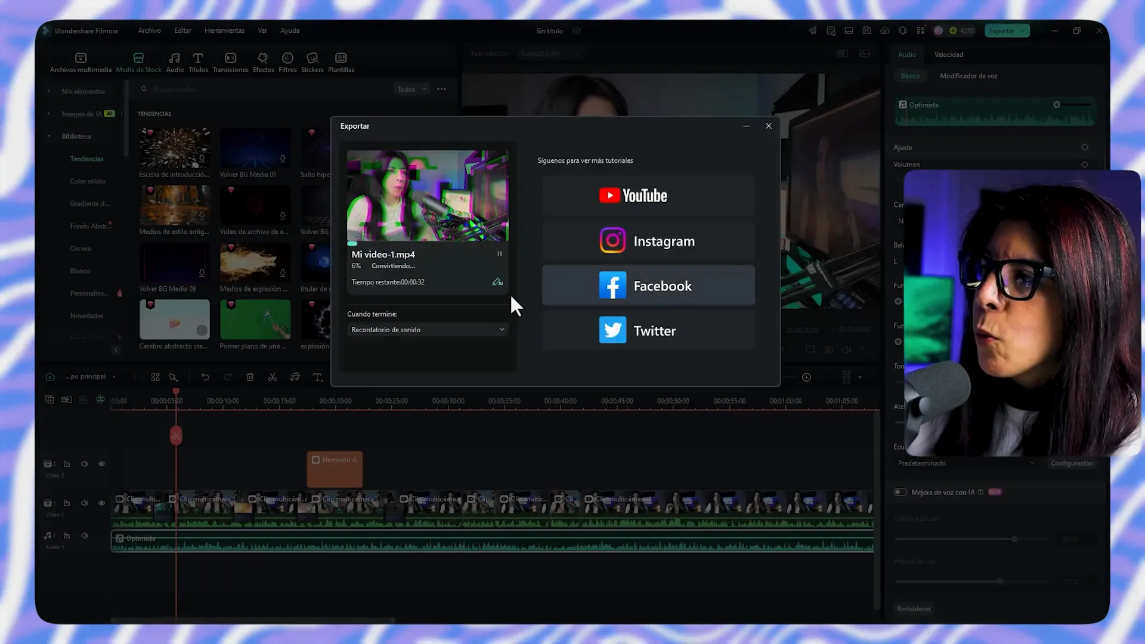Pause the Mi video-1.mp4 conversion

click(x=500, y=254)
